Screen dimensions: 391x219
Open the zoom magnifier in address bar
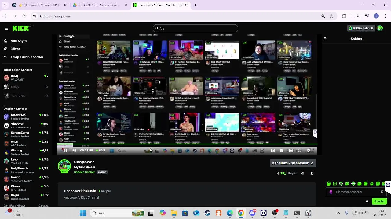click(x=323, y=16)
